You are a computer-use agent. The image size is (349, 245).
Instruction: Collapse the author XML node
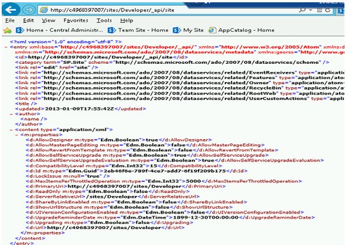[x=11, y=114]
